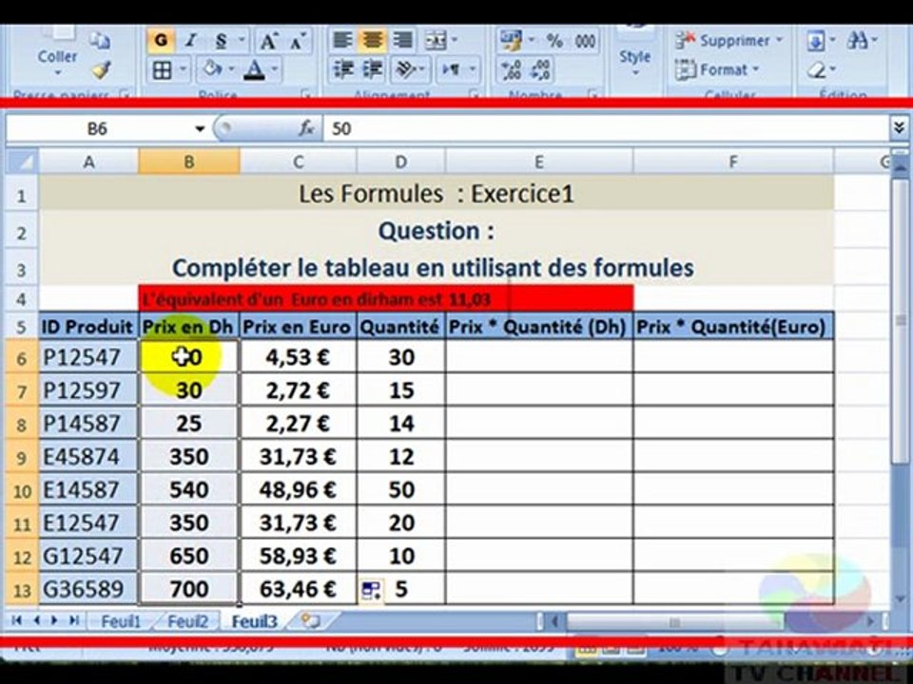Open fill color dropdown arrow
The width and height of the screenshot is (913, 684).
pos(230,70)
